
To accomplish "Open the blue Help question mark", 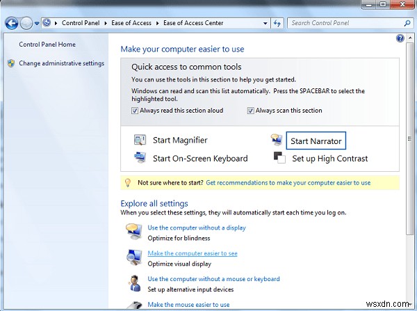I will (400, 38).
